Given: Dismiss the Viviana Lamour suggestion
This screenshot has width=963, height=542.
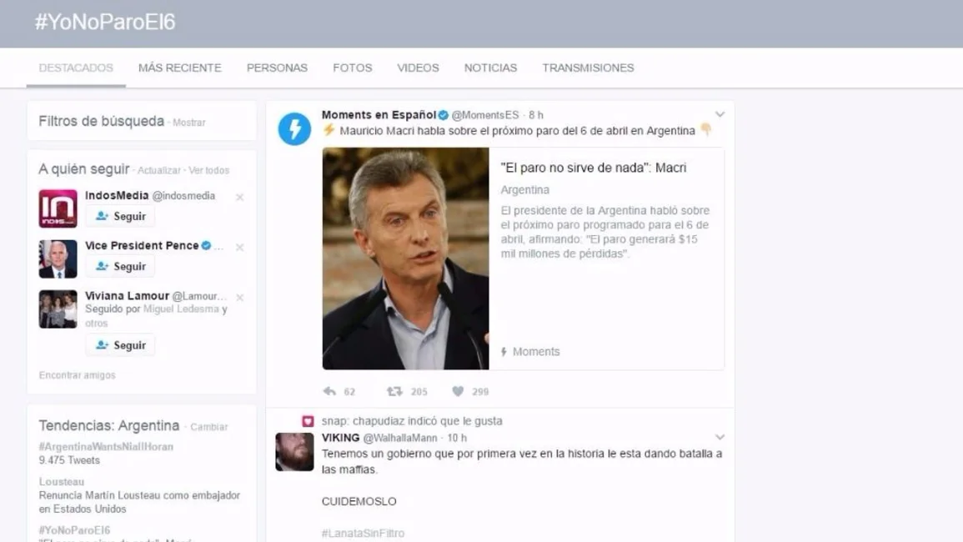Looking at the screenshot, I should [239, 298].
